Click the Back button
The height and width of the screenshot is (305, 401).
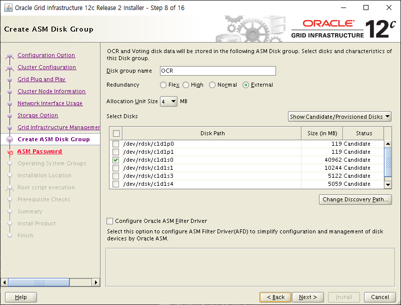(275, 297)
